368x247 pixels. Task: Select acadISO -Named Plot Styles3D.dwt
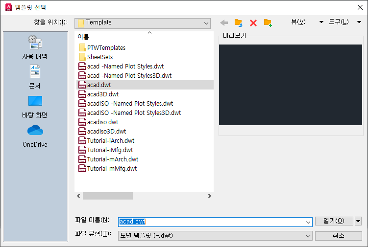coord(134,112)
